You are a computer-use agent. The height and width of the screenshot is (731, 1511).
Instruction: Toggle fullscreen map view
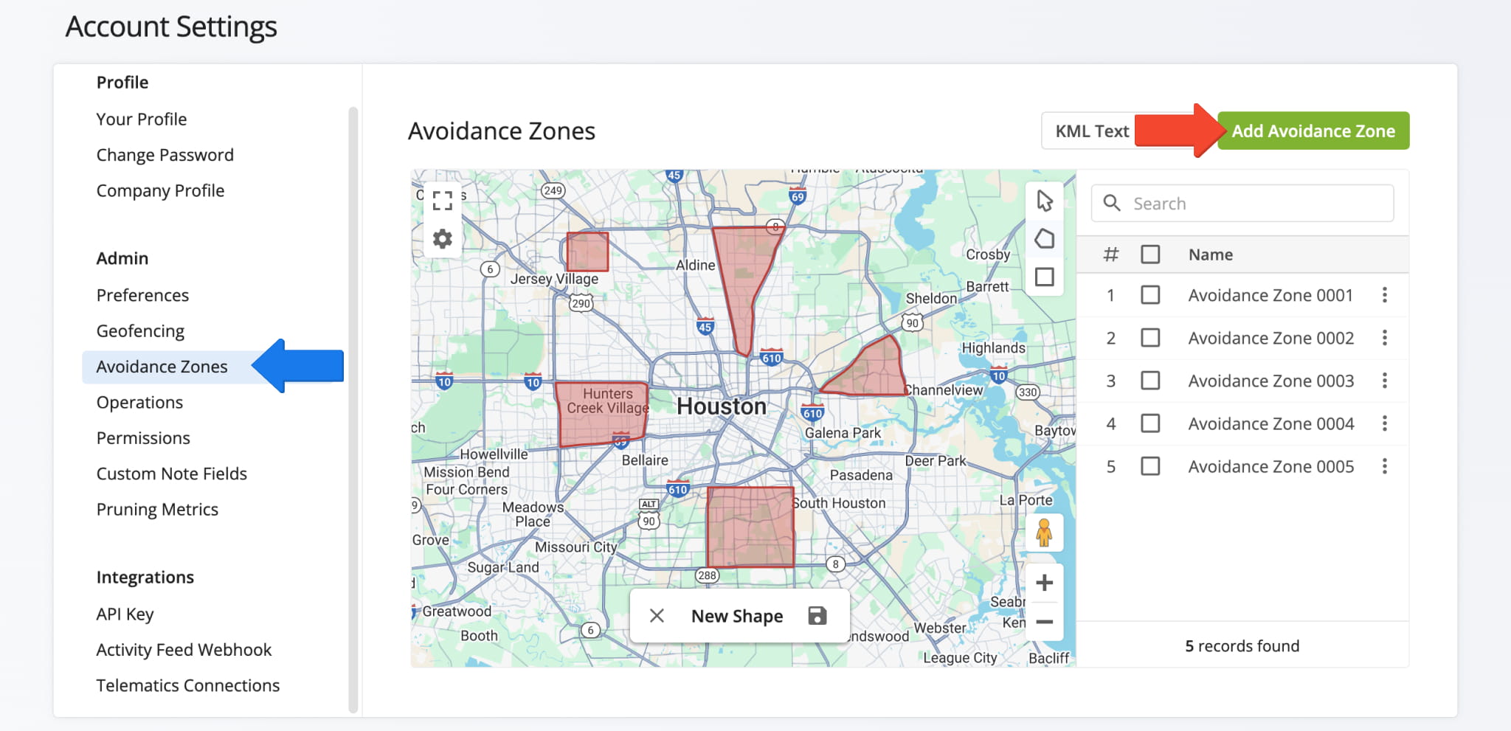pyautogui.click(x=443, y=201)
